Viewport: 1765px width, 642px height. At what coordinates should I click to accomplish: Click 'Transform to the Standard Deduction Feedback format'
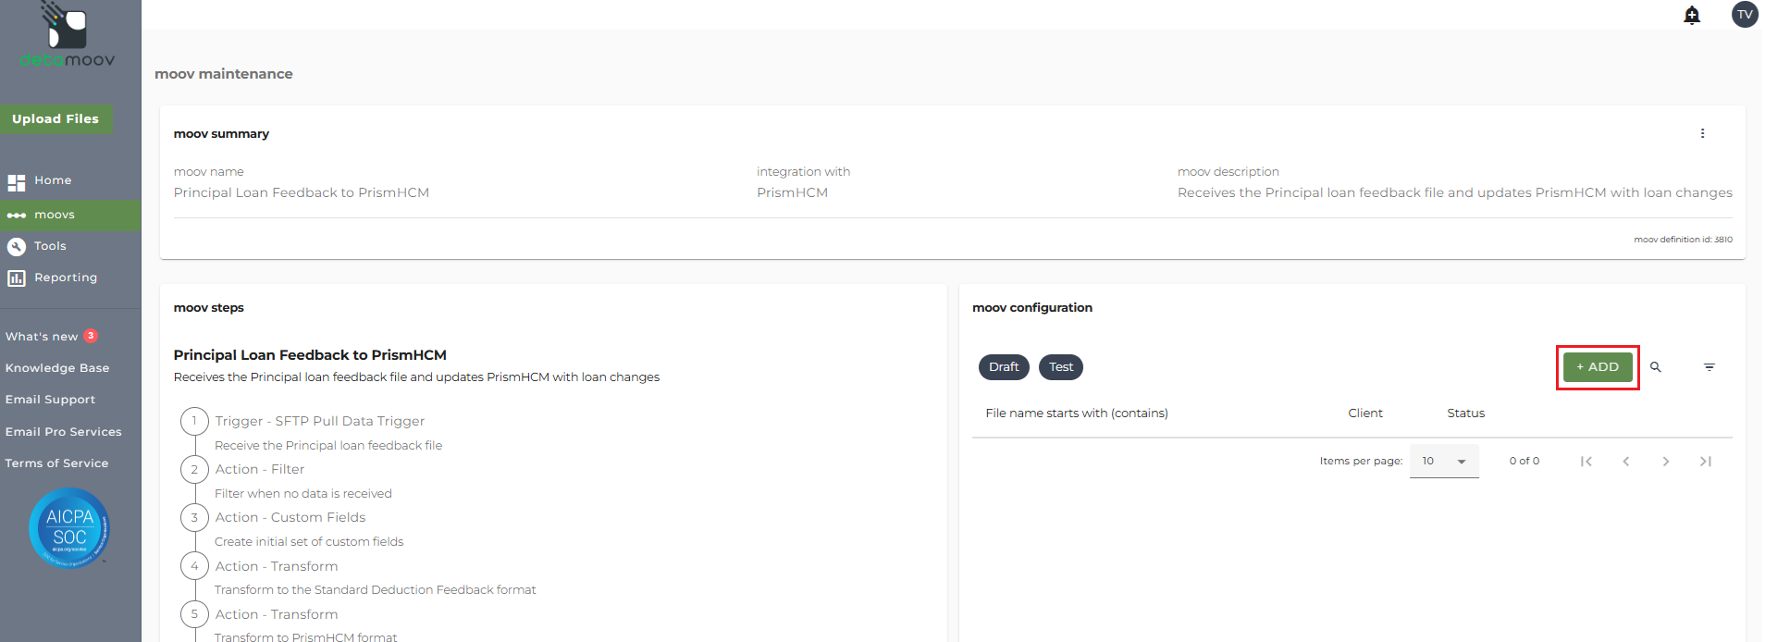pyautogui.click(x=376, y=590)
